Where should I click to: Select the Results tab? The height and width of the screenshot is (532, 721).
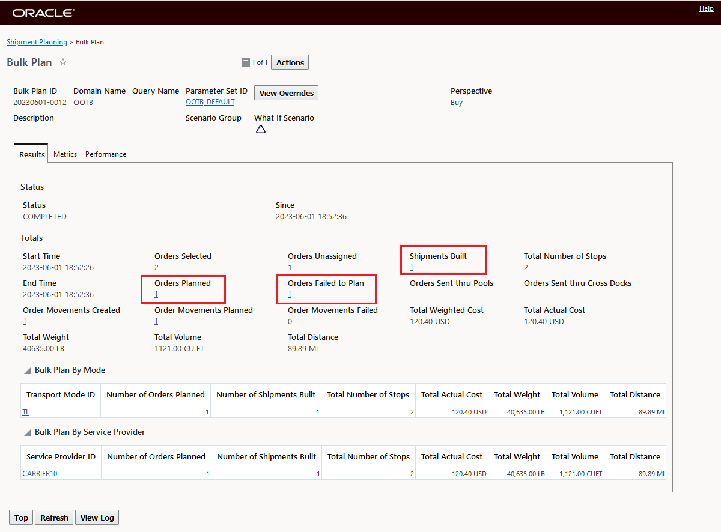click(x=32, y=154)
